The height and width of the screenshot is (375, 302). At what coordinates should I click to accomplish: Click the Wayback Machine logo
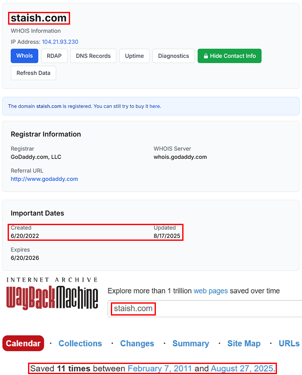click(x=52, y=293)
